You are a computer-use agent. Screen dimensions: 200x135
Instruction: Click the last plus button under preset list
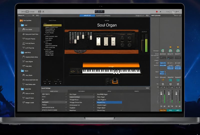60,83
